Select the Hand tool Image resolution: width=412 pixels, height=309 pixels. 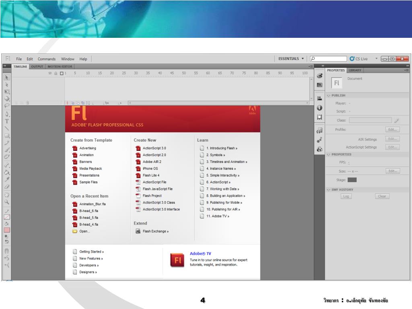click(7, 195)
